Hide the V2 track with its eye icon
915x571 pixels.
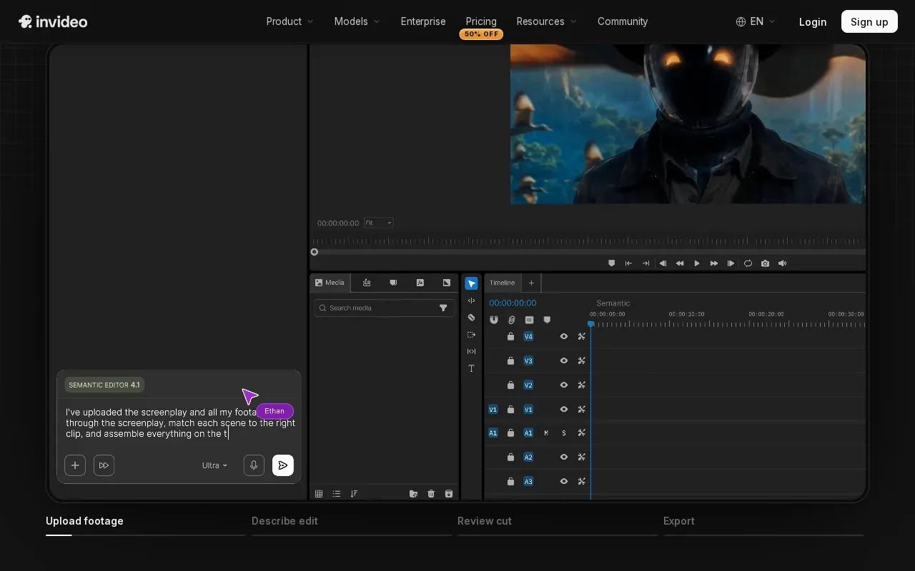point(564,385)
